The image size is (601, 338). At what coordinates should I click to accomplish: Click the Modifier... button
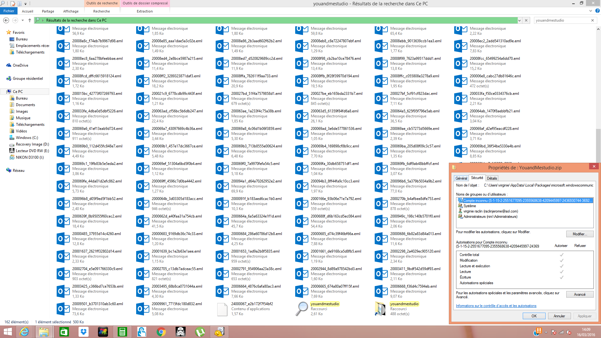tap(580, 234)
